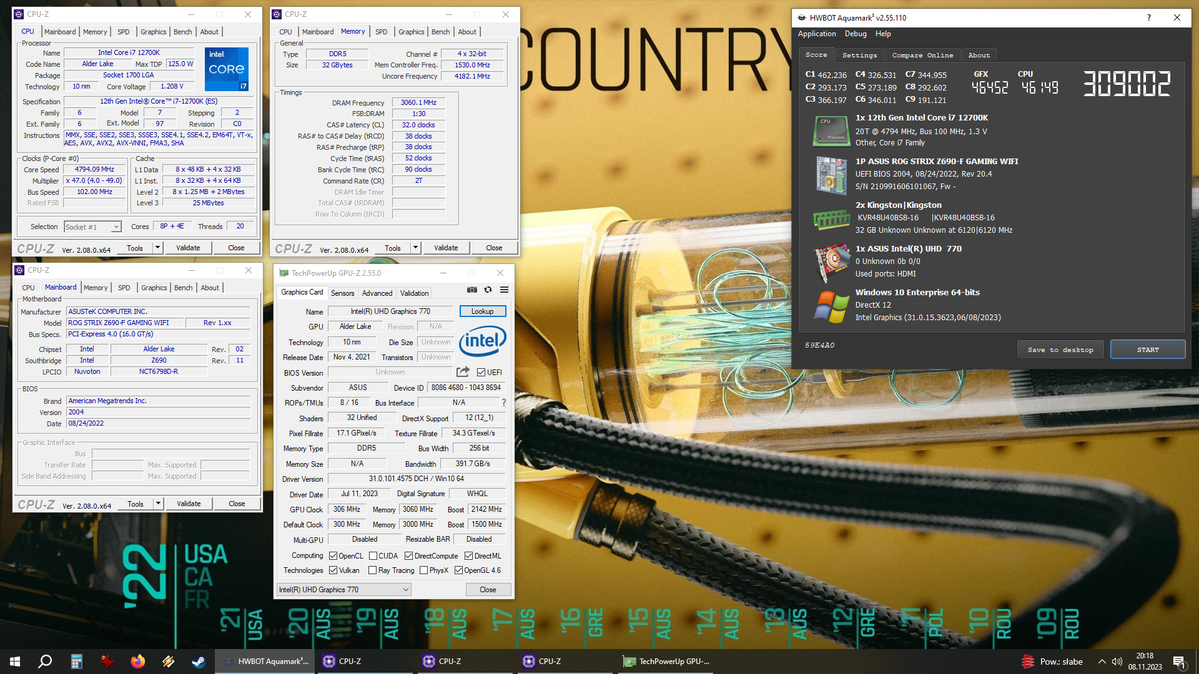The height and width of the screenshot is (674, 1199).
Task: Click Close button in GPU-Z
Action: point(488,590)
